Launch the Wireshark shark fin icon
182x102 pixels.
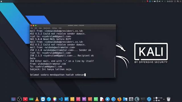pyautogui.click(x=149, y=99)
